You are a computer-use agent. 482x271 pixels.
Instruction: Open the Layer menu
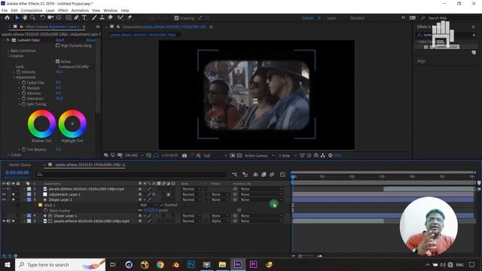(x=50, y=11)
